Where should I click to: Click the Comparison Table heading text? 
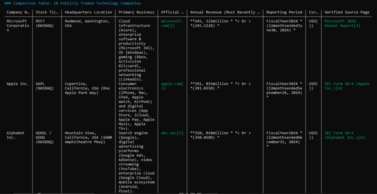[x=73, y=3]
